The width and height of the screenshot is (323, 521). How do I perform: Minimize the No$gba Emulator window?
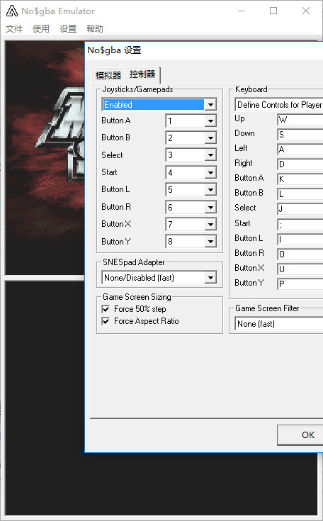pos(242,11)
